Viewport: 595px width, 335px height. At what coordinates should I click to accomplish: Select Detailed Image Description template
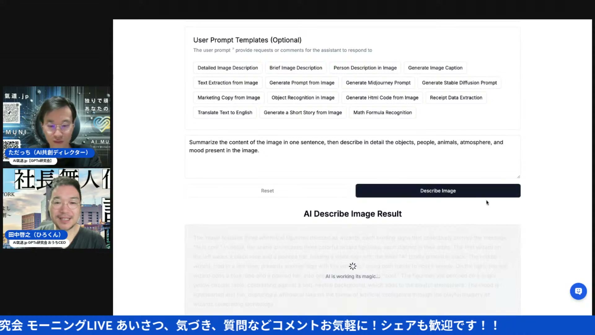tap(228, 68)
